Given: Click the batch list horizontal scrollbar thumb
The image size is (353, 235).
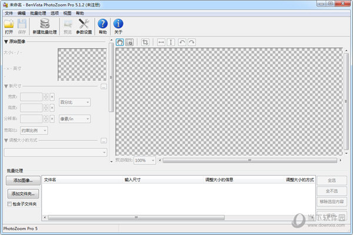Looking at the screenshot, I should point(136,218).
